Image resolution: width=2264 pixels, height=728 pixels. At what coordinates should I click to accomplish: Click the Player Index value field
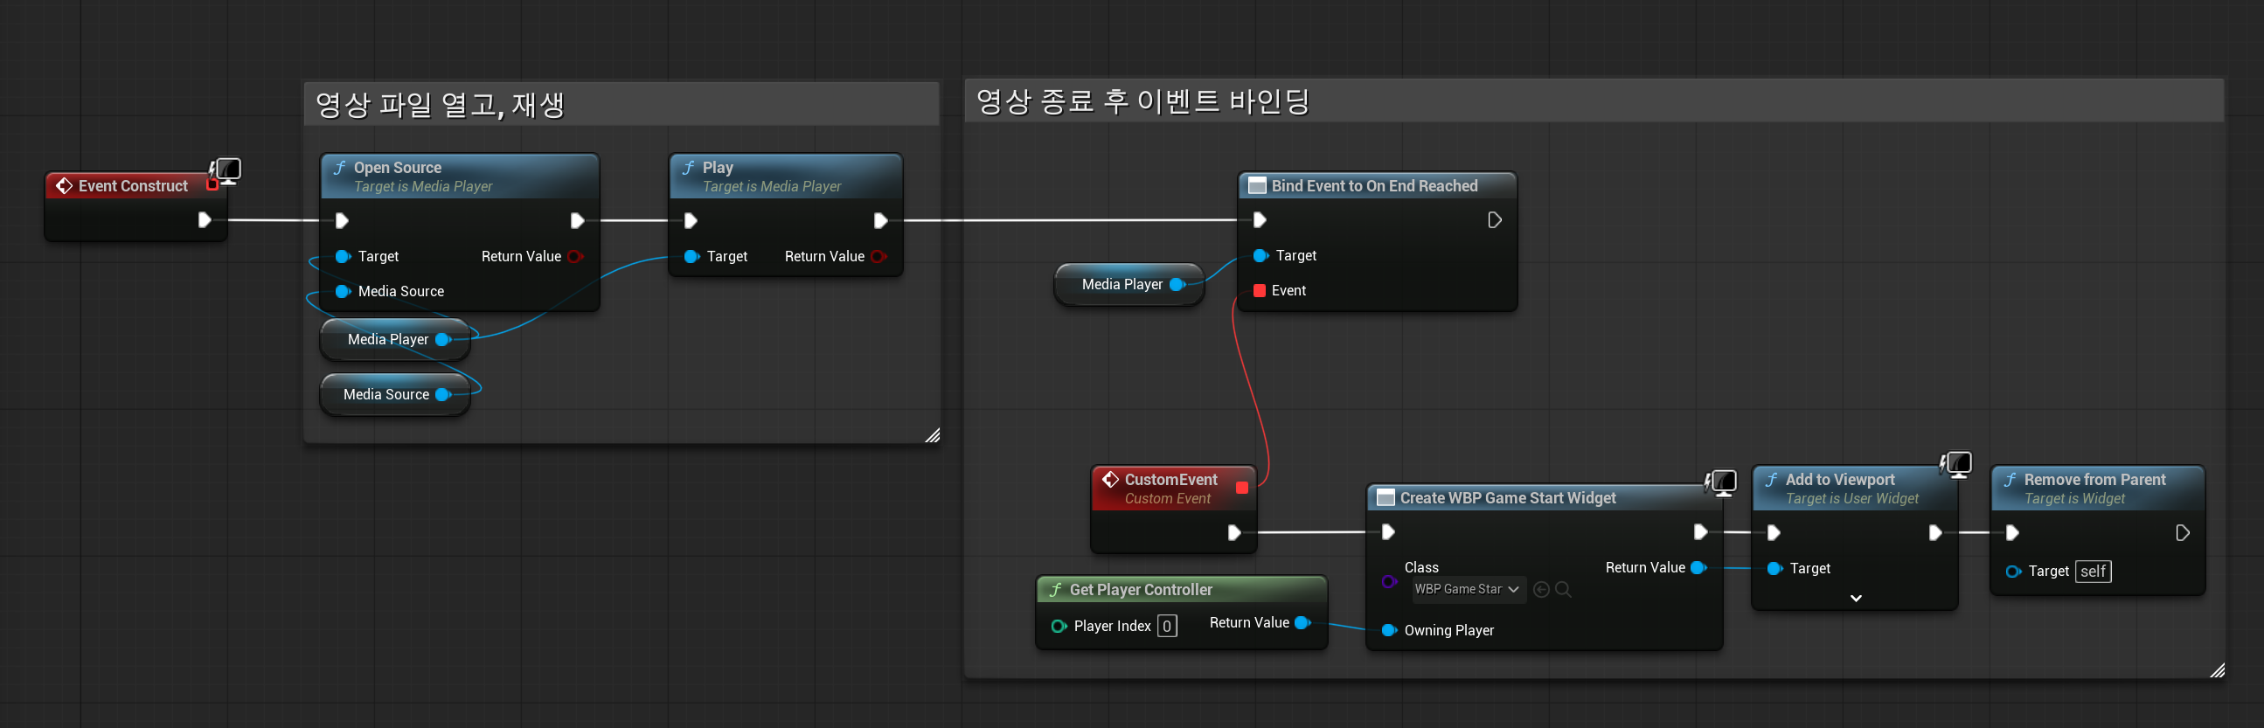(1166, 626)
